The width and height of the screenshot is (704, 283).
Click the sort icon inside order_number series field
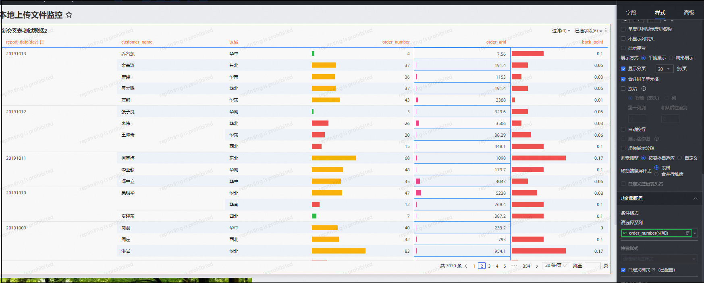coord(687,233)
